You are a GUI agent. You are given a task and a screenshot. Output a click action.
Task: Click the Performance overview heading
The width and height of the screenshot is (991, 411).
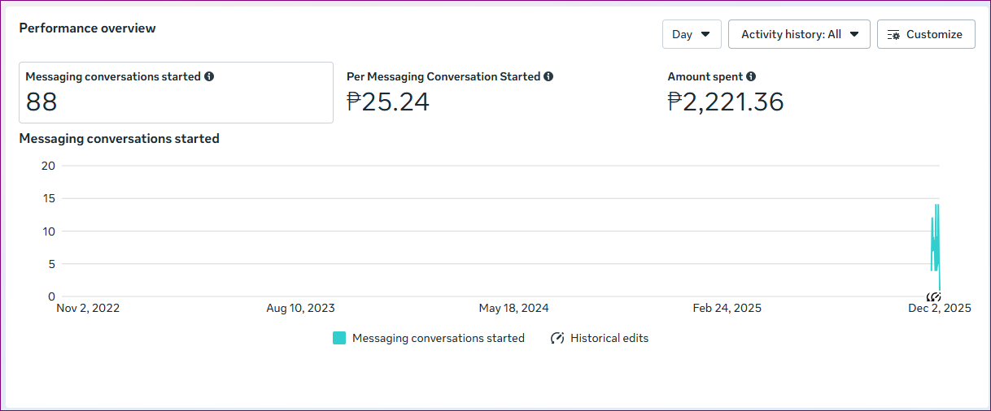pos(87,28)
